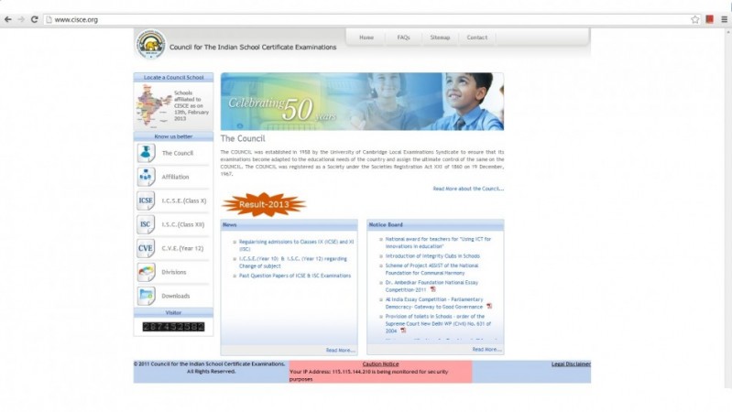This screenshot has height=412, width=732.
Task: Click the Affiliation sidebar icon
Action: (146, 177)
